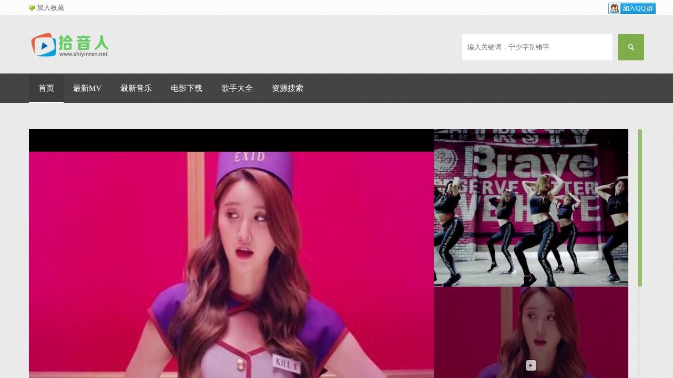Navigate to 资源搜索
This screenshot has width=673, height=378.
point(288,88)
